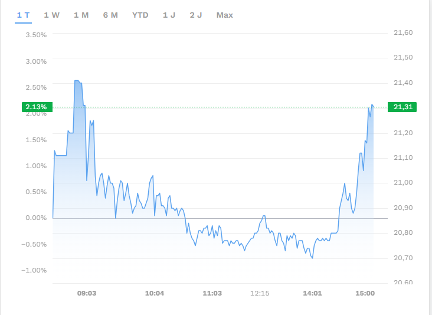432x315 pixels.
Task: Open the 1 M chart view
Action: pos(81,15)
